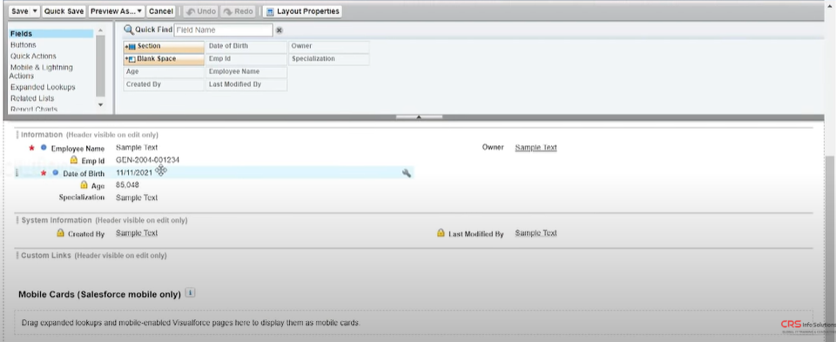Click the red required star on Date of Birth
The image size is (836, 342).
(44, 173)
